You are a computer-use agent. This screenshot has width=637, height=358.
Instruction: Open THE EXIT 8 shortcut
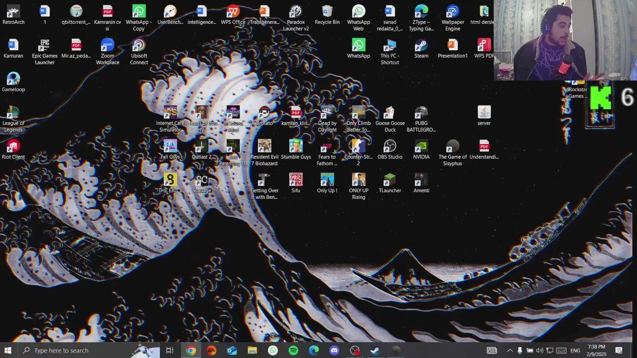point(170,183)
